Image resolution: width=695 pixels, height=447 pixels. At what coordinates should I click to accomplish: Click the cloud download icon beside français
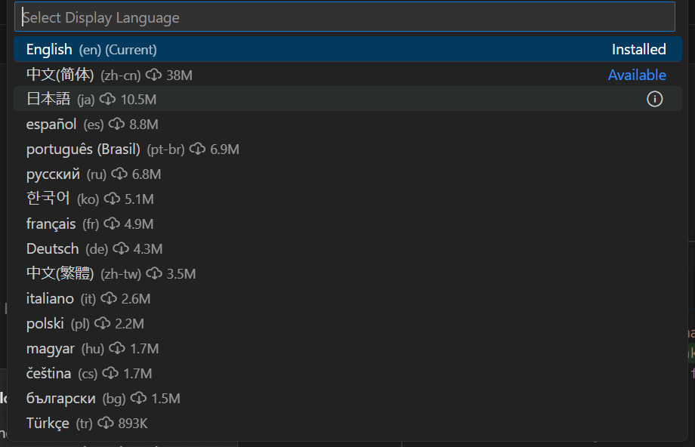click(112, 223)
